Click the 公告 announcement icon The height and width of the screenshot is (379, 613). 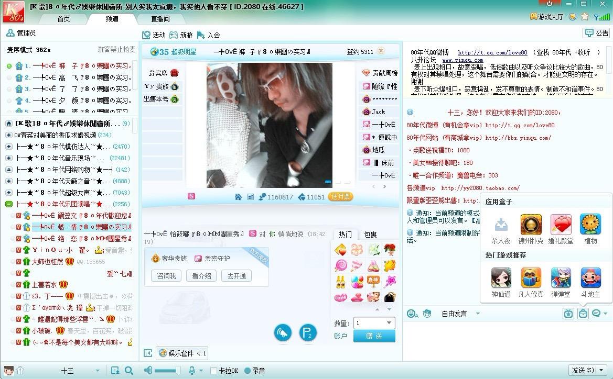click(x=596, y=33)
